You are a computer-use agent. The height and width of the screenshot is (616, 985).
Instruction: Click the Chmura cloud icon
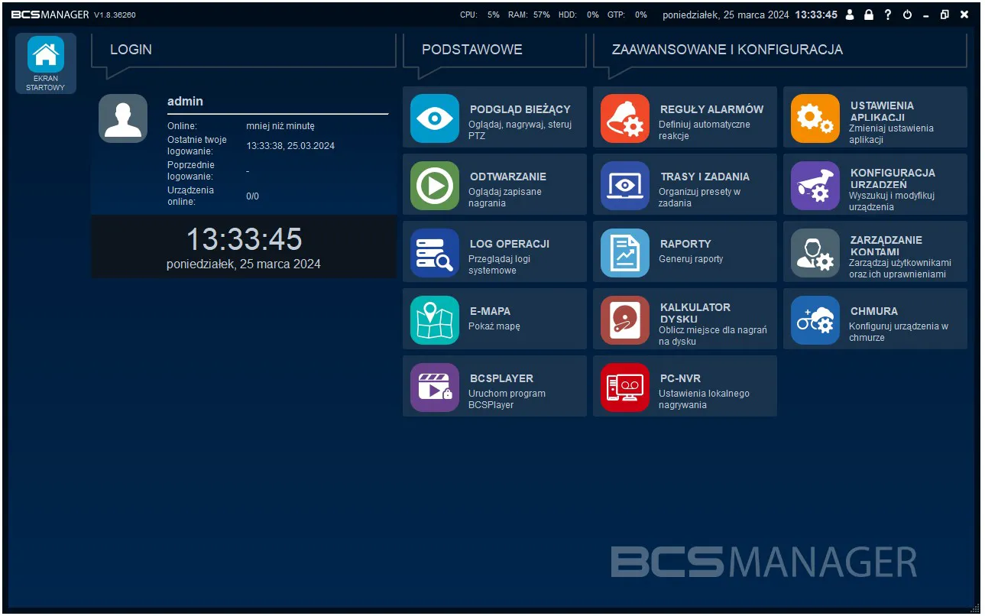coord(815,320)
